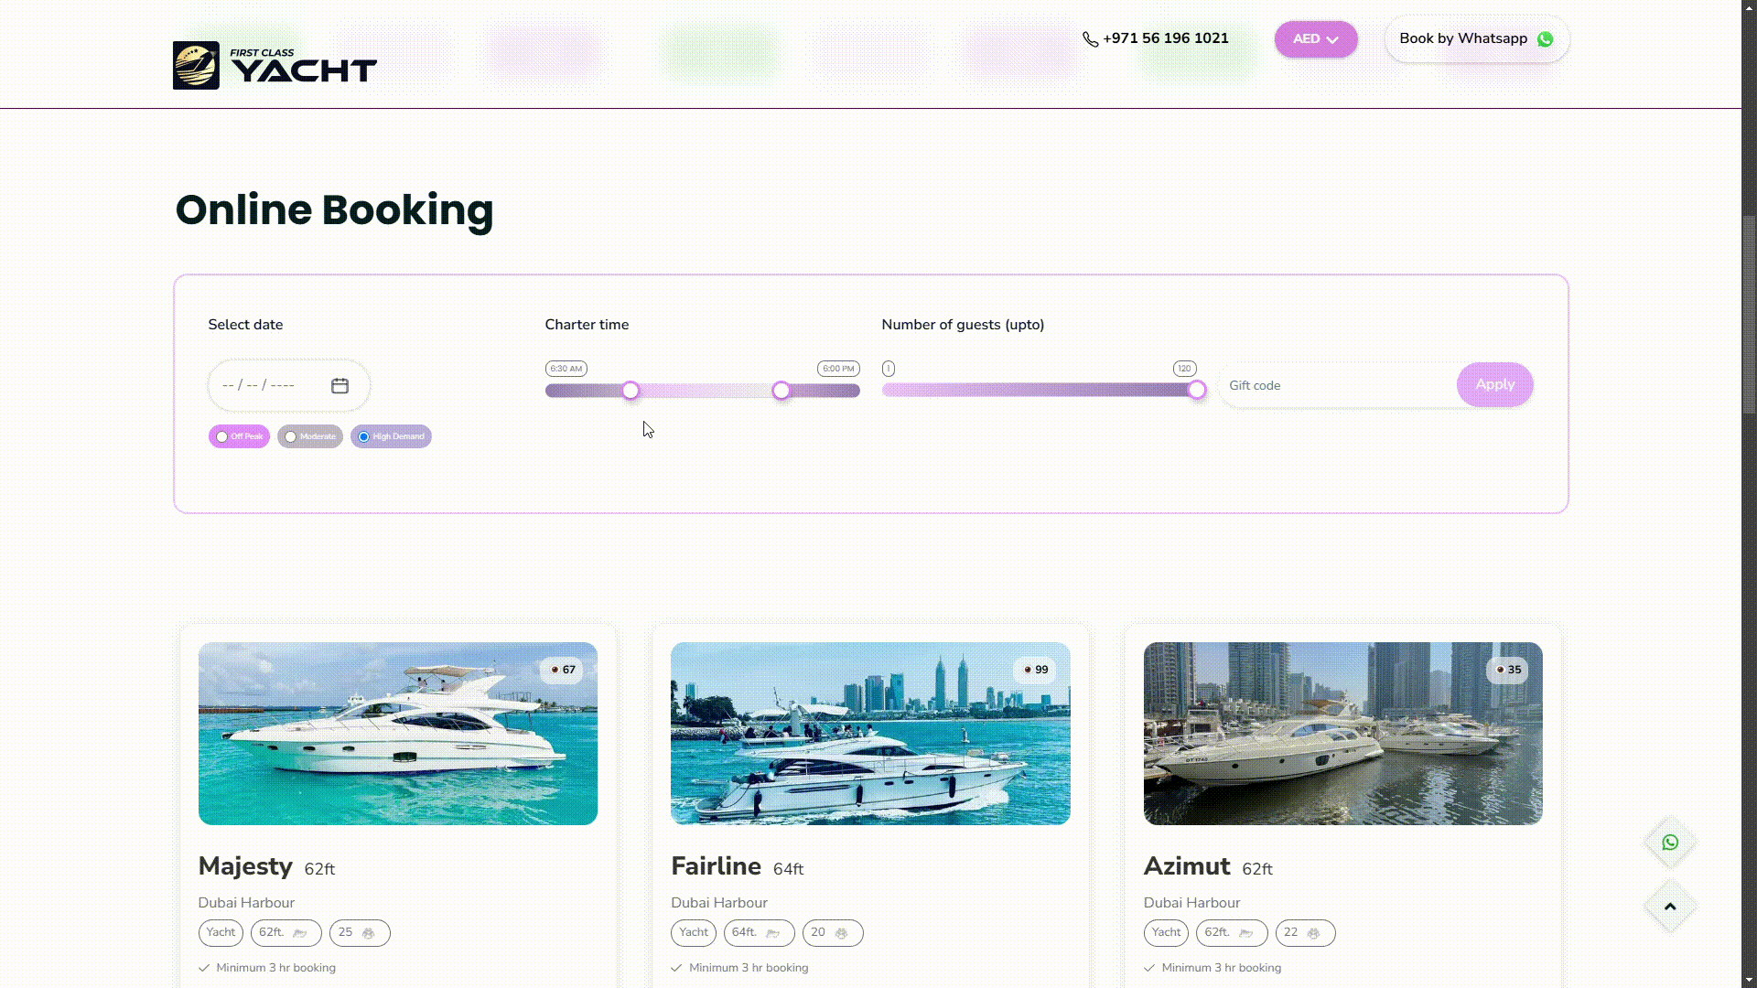
Task: Click the charter start time slider handle
Action: (631, 392)
